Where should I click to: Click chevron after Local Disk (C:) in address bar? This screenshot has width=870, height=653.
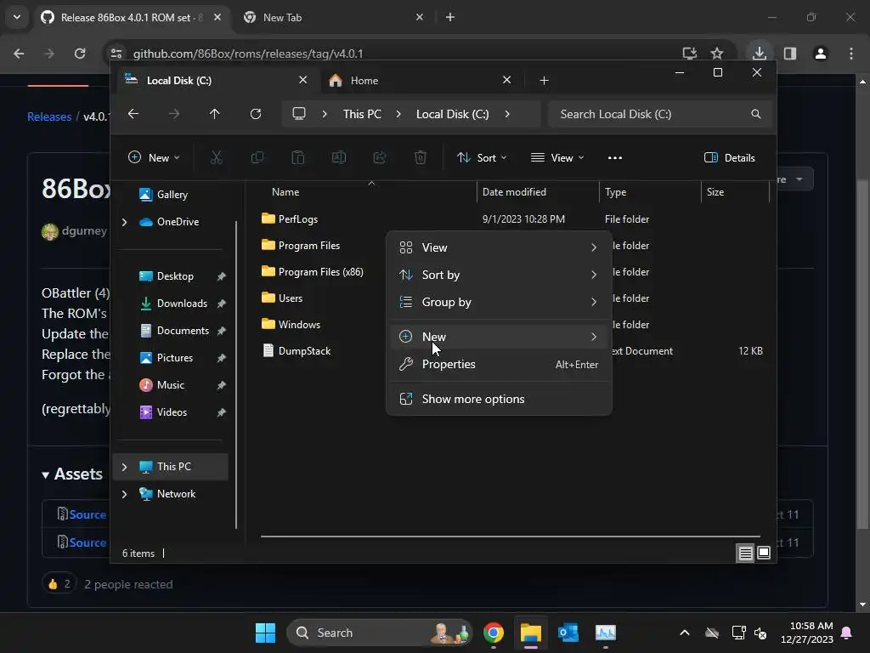tap(507, 114)
